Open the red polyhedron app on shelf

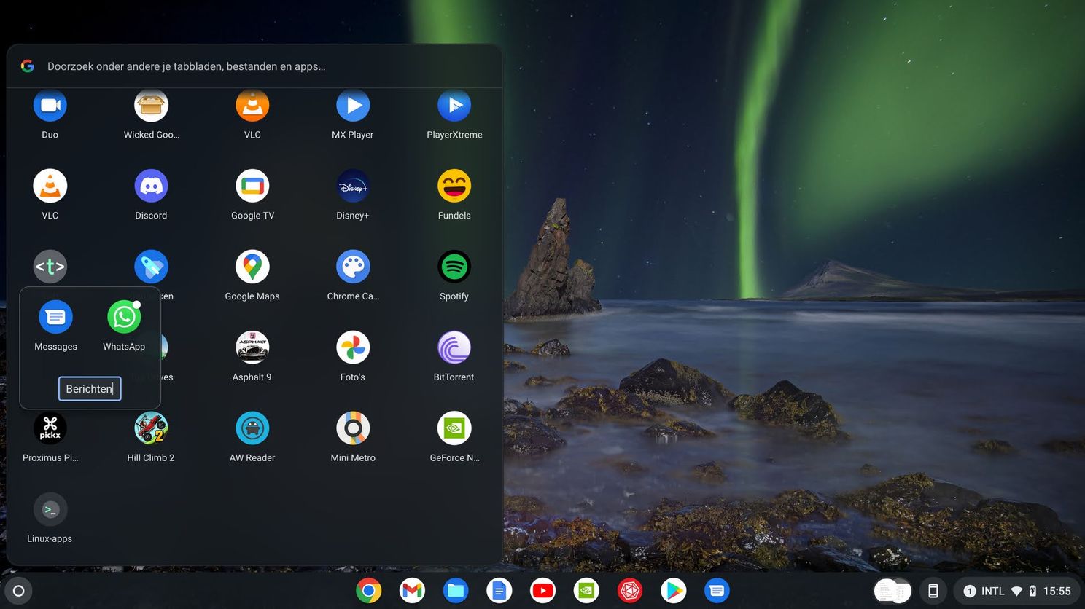click(x=630, y=591)
